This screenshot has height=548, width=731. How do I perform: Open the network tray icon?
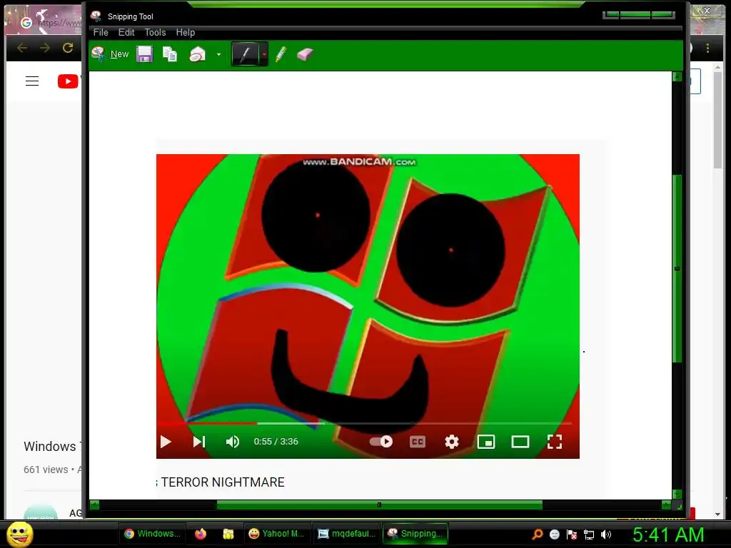589,534
